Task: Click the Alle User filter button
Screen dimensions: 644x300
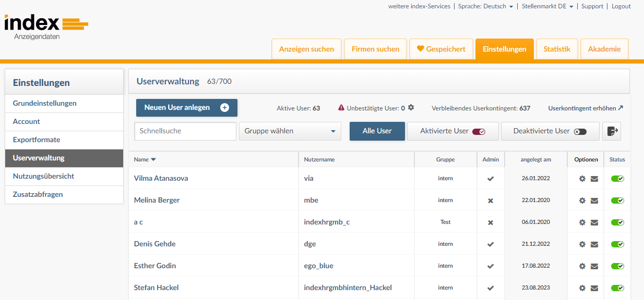Action: (377, 131)
